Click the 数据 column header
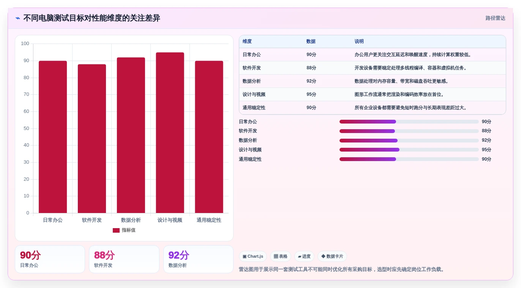The image size is (521, 288). [311, 41]
